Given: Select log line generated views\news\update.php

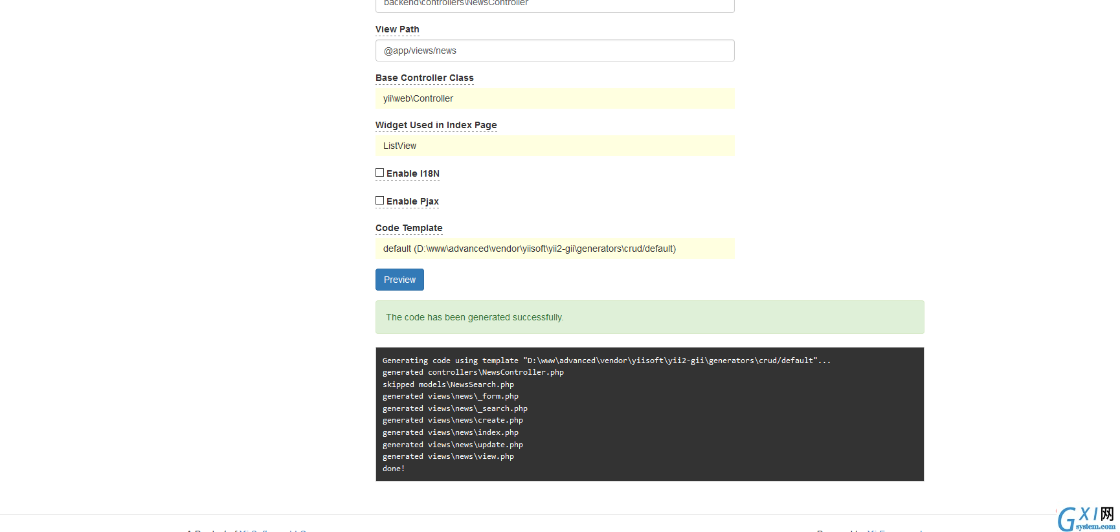Looking at the screenshot, I should click(x=453, y=445).
